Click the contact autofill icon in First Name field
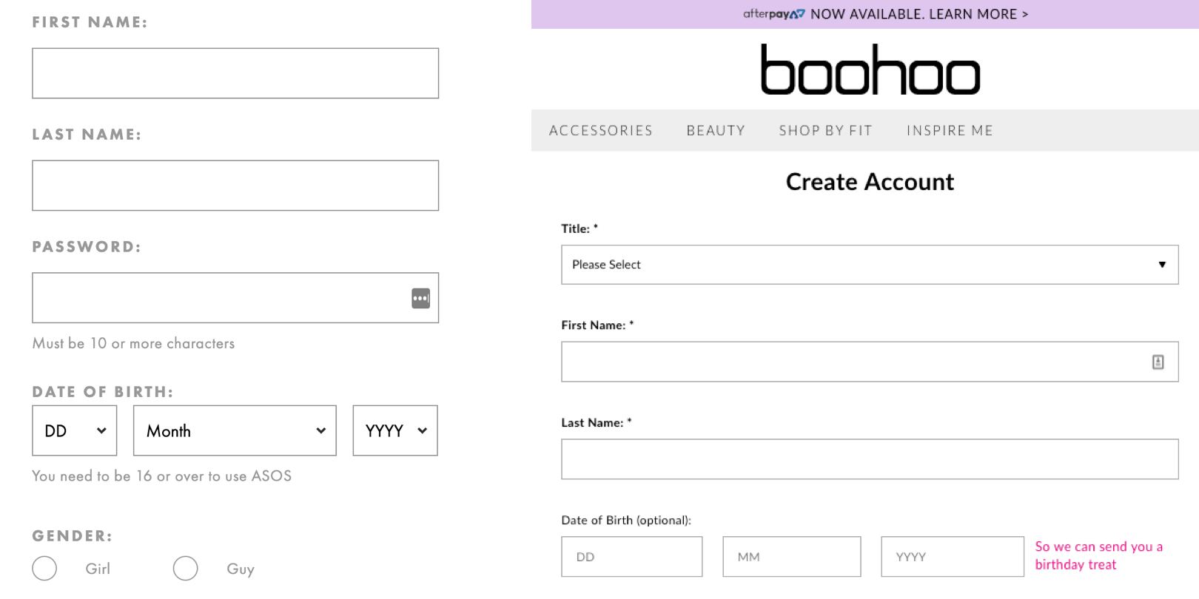1199x599 pixels. click(1158, 362)
